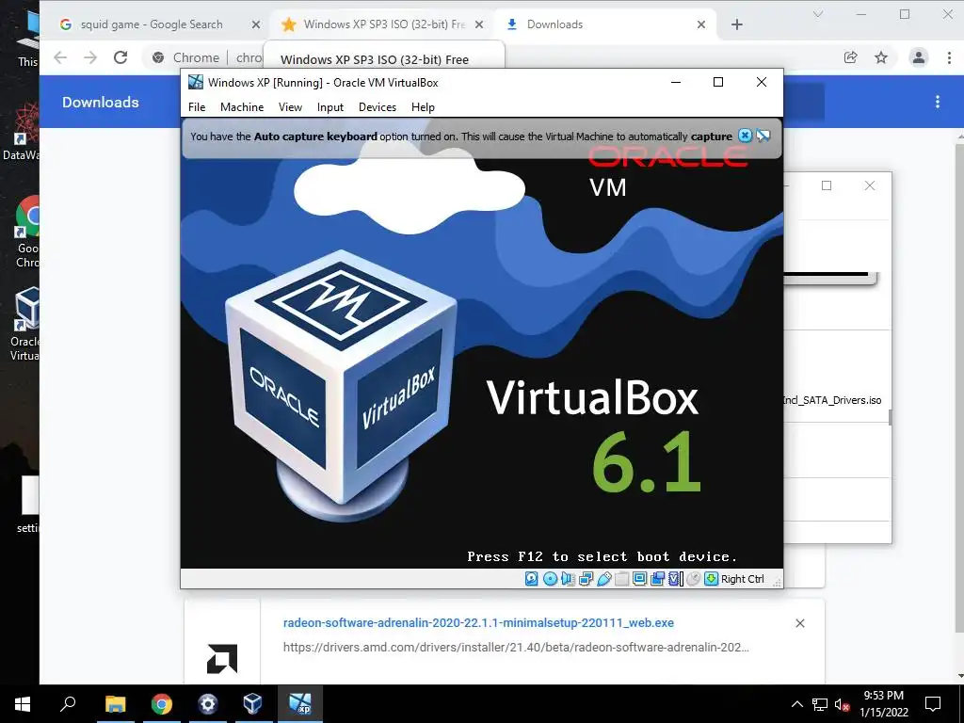Viewport: 964px width, 723px height.
Task: Open the File menu in VirtualBox
Action: [197, 107]
